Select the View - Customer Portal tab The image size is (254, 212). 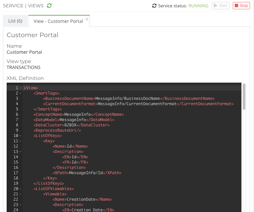58,21
